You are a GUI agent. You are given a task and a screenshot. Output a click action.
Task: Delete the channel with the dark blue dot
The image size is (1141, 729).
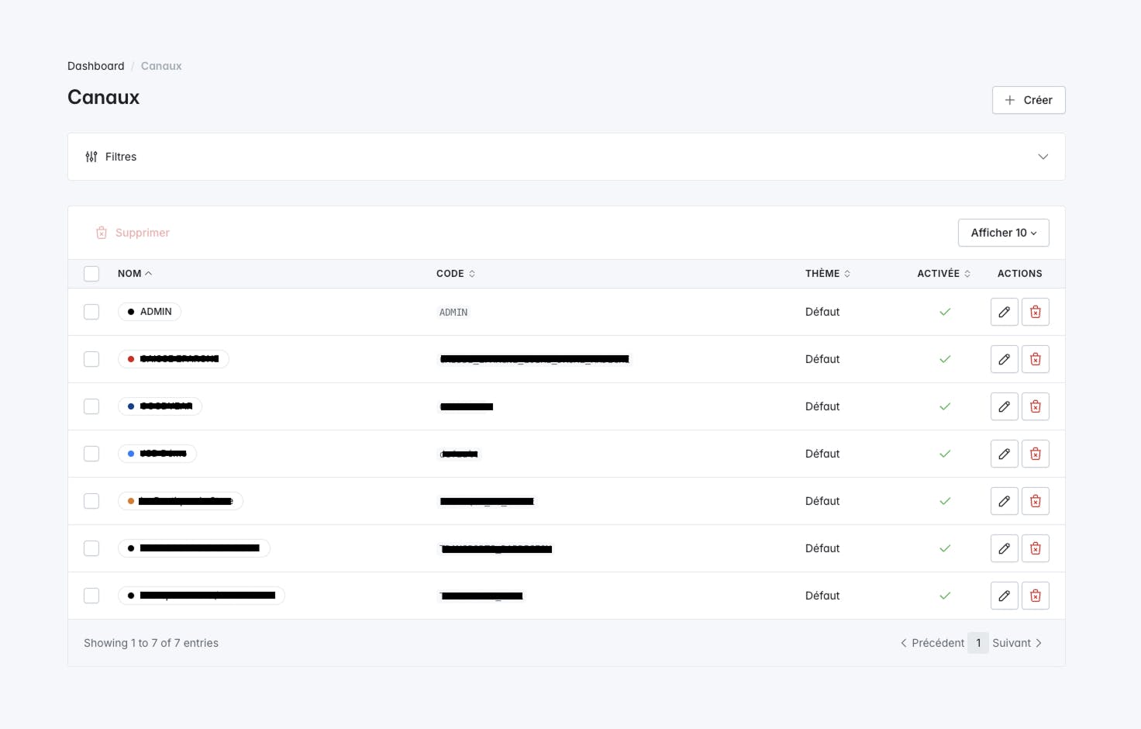pos(1035,406)
